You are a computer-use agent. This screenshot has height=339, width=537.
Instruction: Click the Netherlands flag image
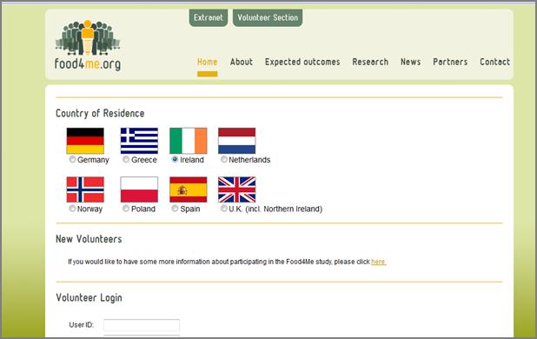237,141
